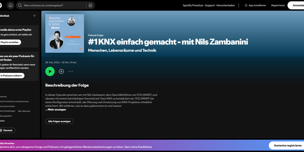Click Playlist erstellen button
This screenshot has height=152, width=304.
click(10, 42)
